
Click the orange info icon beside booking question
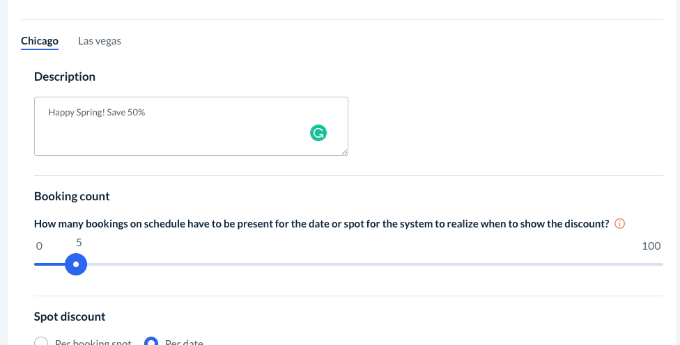tap(620, 223)
